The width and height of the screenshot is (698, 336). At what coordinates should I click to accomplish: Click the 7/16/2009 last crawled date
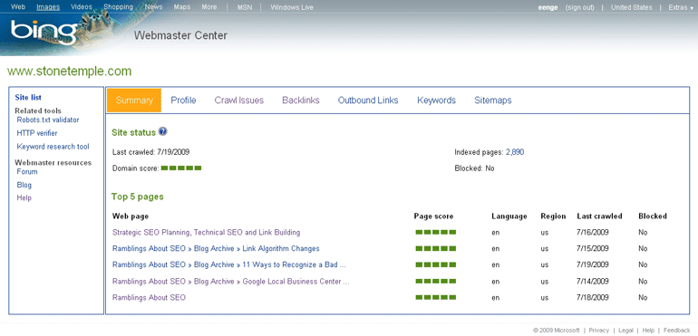click(593, 232)
